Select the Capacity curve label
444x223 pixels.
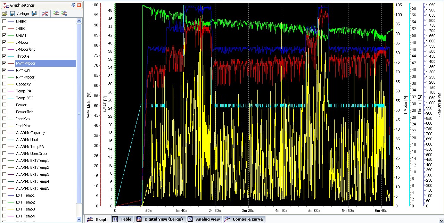pos(23,84)
